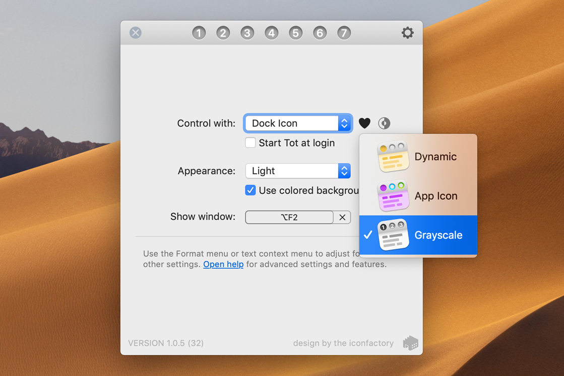The width and height of the screenshot is (564, 376).
Task: Expand the Appearance Light dropdown
Action: [x=298, y=171]
